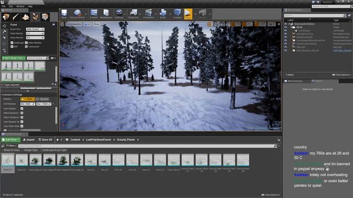This screenshot has width=353, height=198.
Task: Hide the Landscape actor in World Outliner
Action: (x=286, y=31)
